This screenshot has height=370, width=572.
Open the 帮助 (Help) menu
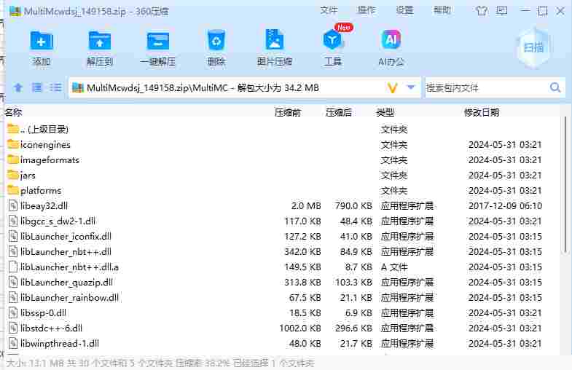click(442, 11)
